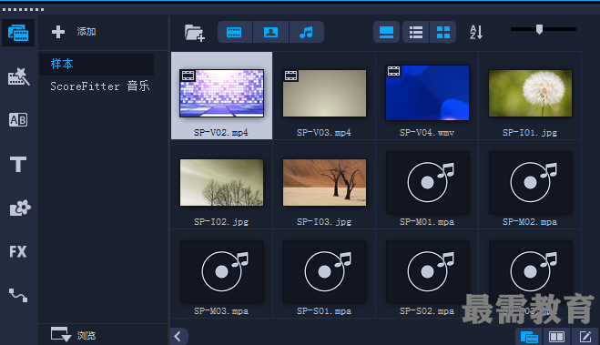This screenshot has height=345, width=600.
Task: Select SP-M03.mpa audio clip
Action: (221, 271)
